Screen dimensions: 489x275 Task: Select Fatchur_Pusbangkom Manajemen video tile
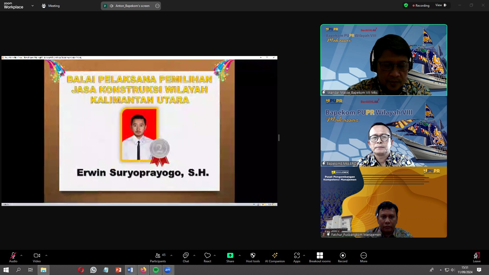pyautogui.click(x=384, y=202)
